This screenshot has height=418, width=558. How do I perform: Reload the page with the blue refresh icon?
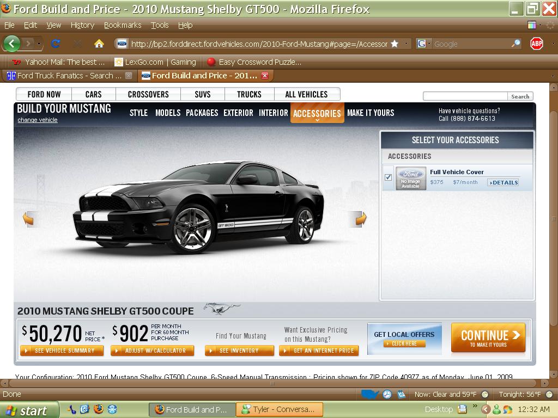(56, 44)
